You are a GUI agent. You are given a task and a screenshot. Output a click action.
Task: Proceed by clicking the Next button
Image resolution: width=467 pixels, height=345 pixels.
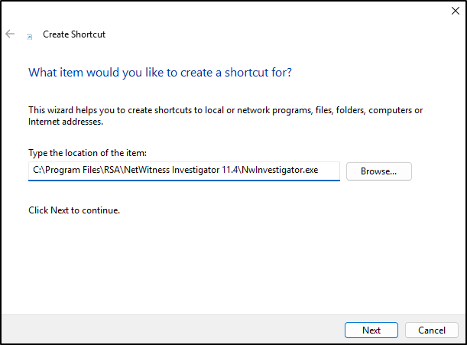(371, 330)
